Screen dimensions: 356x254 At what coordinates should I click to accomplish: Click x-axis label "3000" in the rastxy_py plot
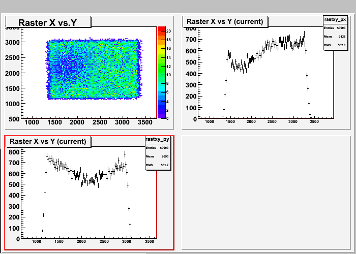[127, 241]
